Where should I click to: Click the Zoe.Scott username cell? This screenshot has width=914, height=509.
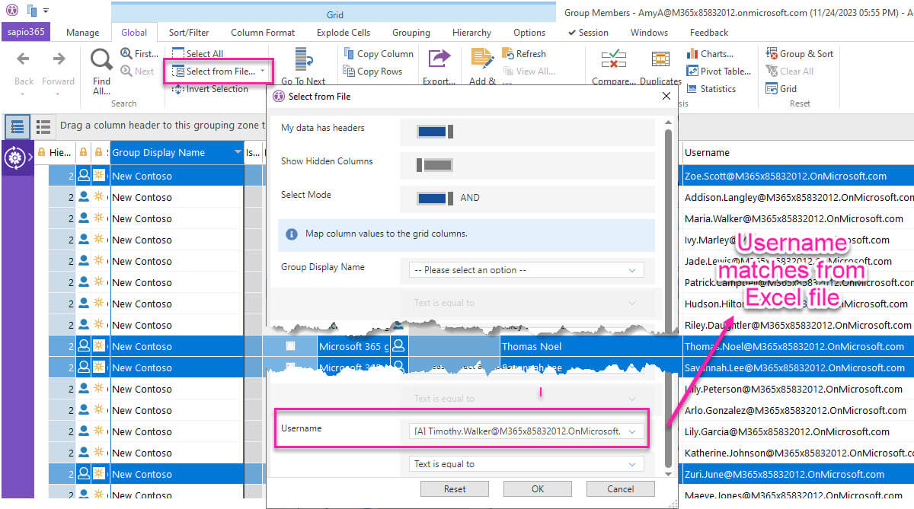pos(798,176)
